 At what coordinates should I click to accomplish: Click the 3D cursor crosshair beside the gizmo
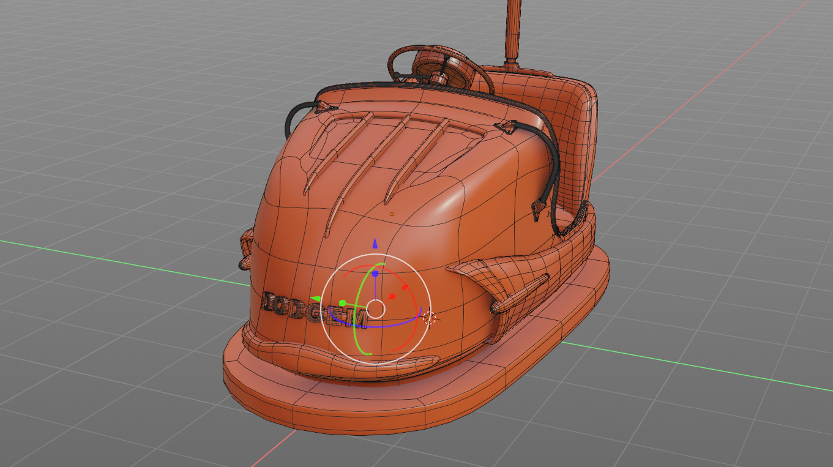(430, 317)
